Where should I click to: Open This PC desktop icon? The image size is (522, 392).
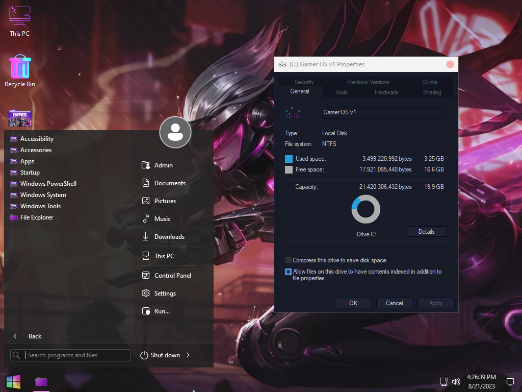20,21
